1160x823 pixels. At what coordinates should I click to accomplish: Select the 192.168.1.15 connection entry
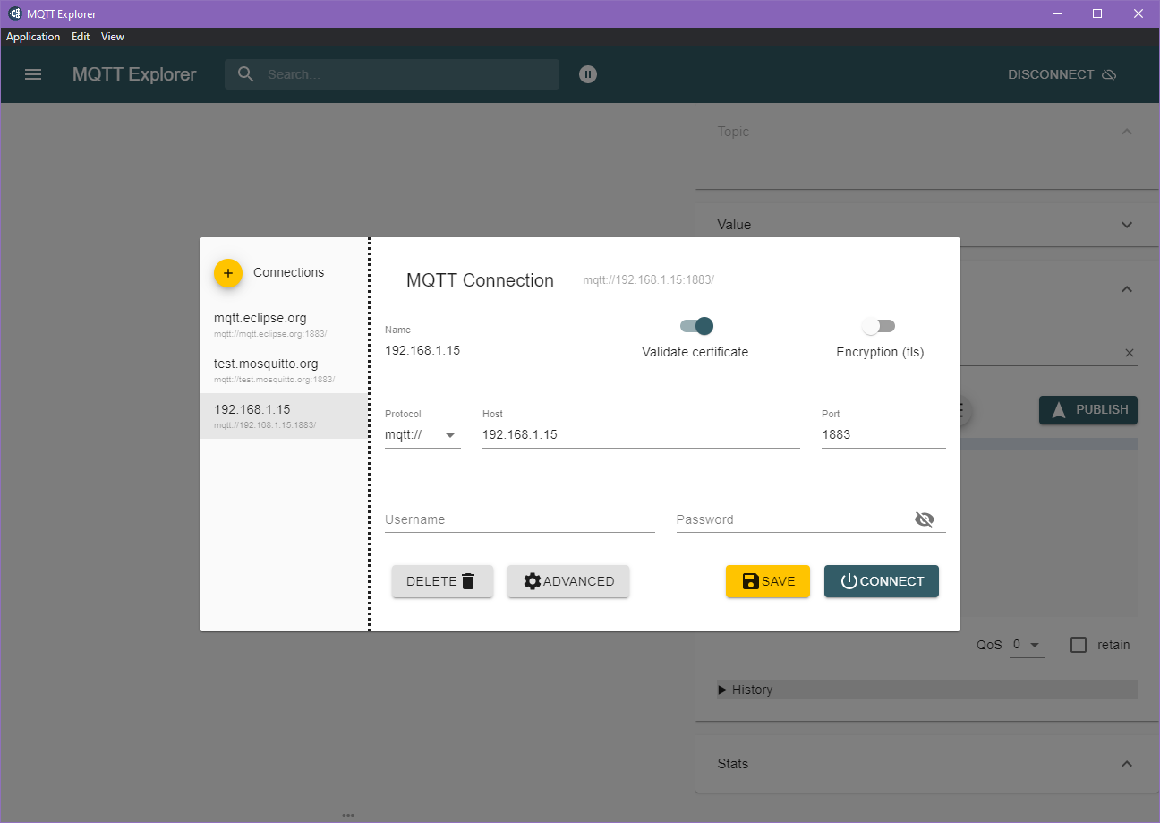pos(284,416)
